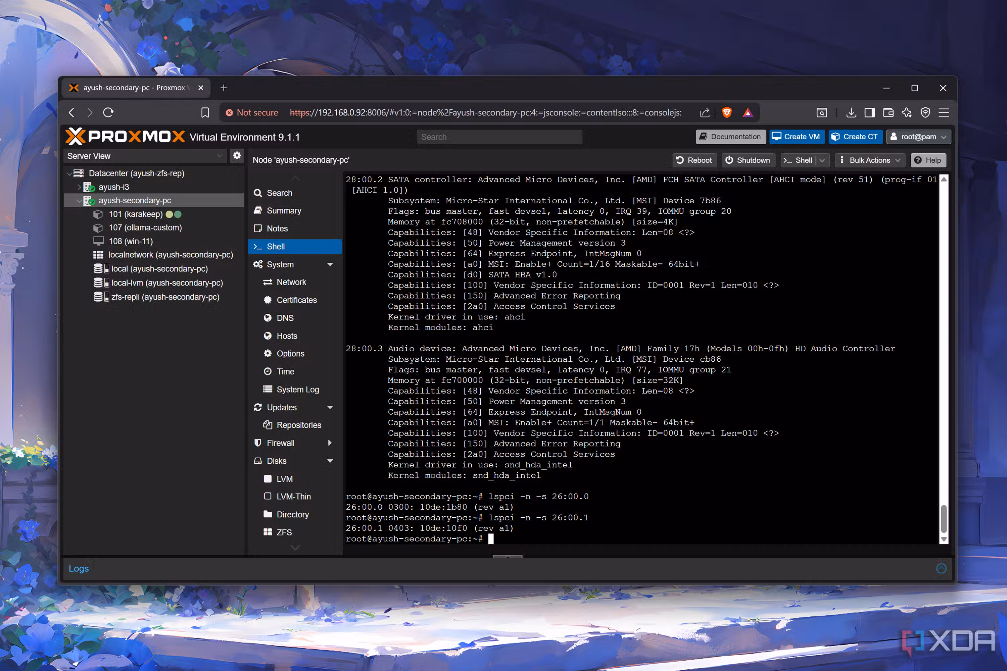Collapse the Disks menu section
Viewport: 1007px width, 671px height.
(x=330, y=461)
